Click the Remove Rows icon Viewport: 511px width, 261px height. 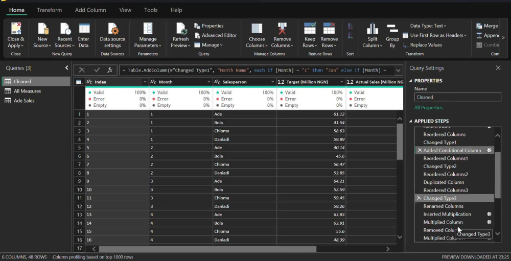point(329,29)
